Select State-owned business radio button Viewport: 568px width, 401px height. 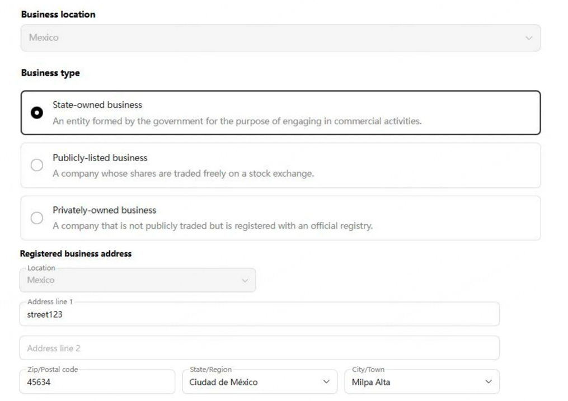[36, 112]
